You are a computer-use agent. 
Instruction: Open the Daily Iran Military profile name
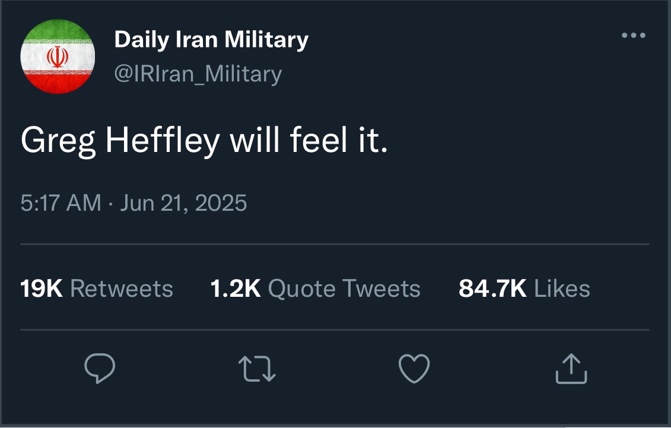tap(211, 40)
